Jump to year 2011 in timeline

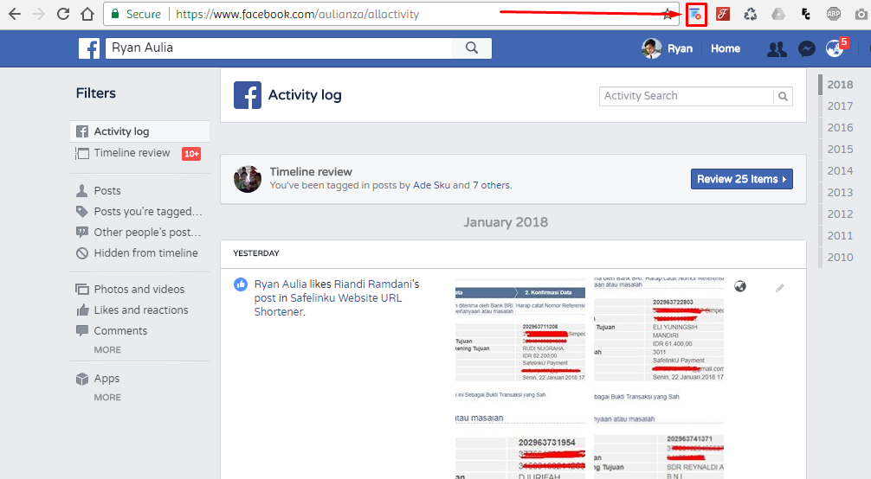point(839,236)
